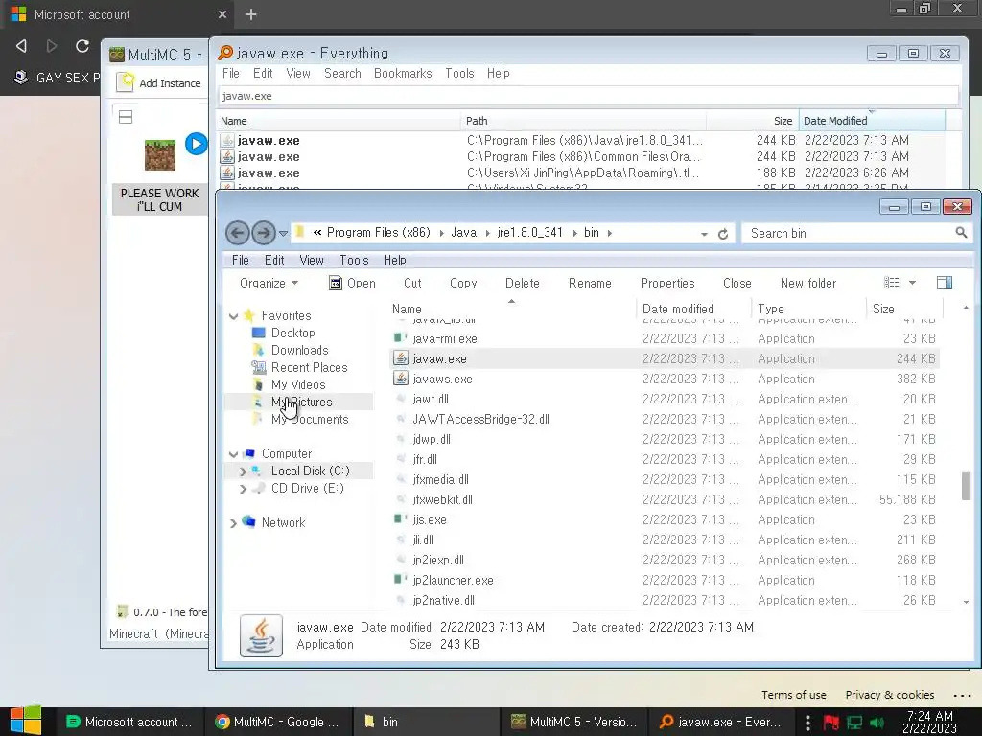Click the Windows Start button
Image resolution: width=982 pixels, height=736 pixels.
pos(26,721)
